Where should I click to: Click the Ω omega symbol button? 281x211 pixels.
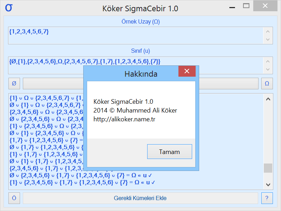pos(267,83)
